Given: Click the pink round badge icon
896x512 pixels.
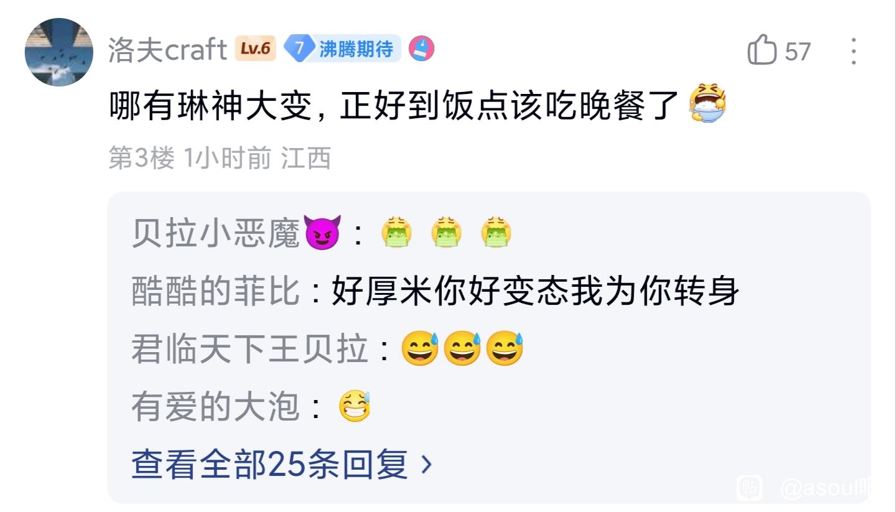Looking at the screenshot, I should pos(422,49).
